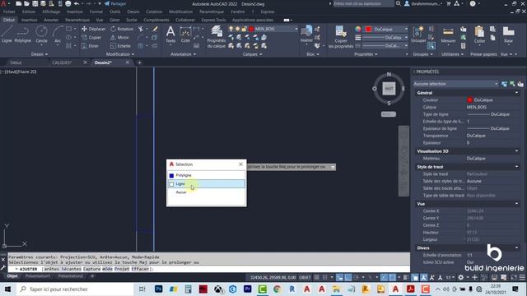This screenshot has height=296, width=527.
Task: Expand the Annotation panel dropdown
Action: (183, 54)
